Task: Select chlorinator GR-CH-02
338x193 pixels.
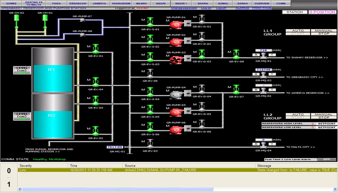Action: click(16, 21)
